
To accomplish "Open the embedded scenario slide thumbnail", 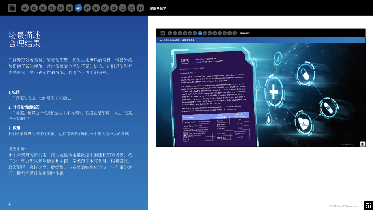I will pyautogui.click(x=260, y=88).
